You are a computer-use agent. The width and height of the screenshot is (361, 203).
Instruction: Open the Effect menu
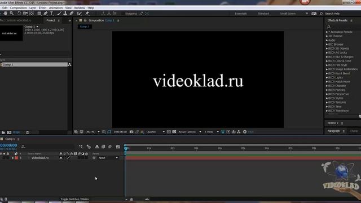(43, 8)
